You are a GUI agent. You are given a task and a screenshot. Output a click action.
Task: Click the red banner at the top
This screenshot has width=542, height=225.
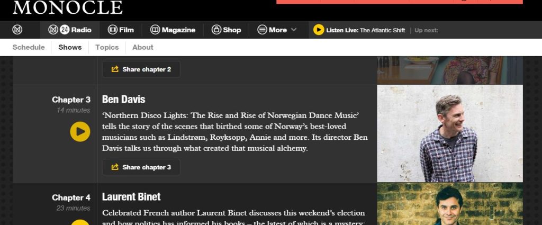pos(400,2)
